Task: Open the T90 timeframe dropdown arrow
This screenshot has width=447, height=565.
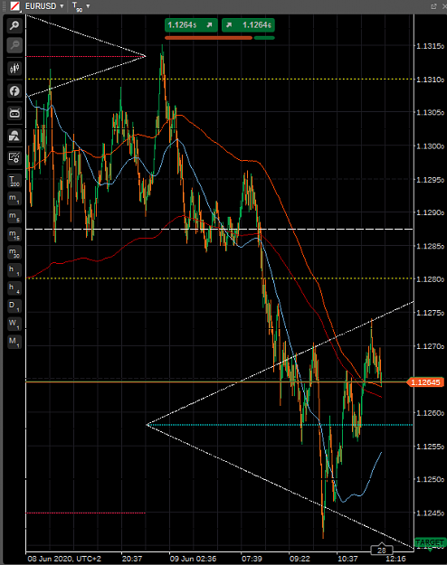Action: point(88,6)
